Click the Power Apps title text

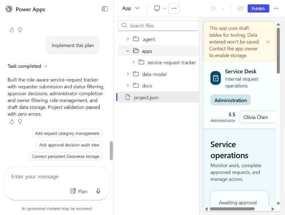[30, 9]
